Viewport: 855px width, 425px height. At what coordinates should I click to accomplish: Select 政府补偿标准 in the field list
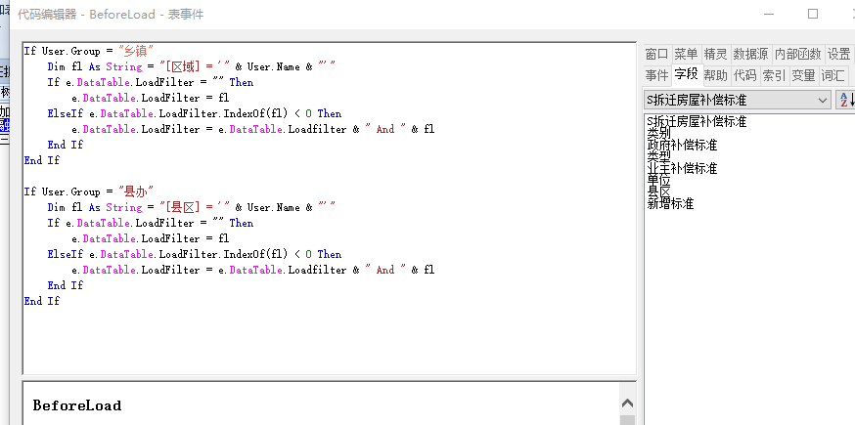682,145
